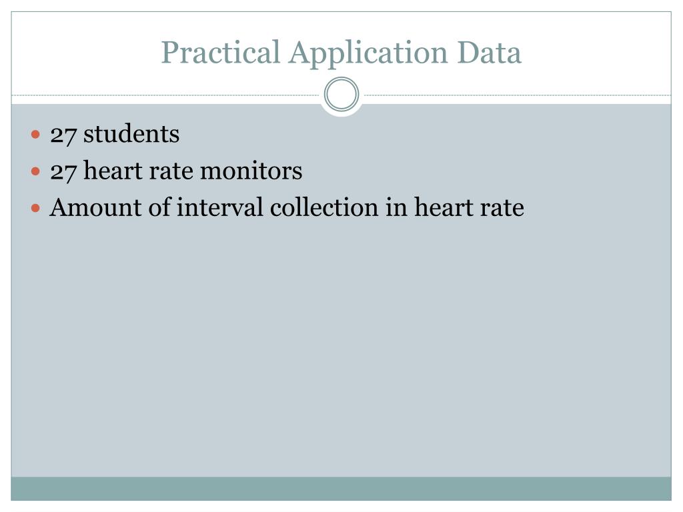
Task: Click the orange bullet beside "27 heart rate monitors"
Action: pyautogui.click(x=36, y=171)
